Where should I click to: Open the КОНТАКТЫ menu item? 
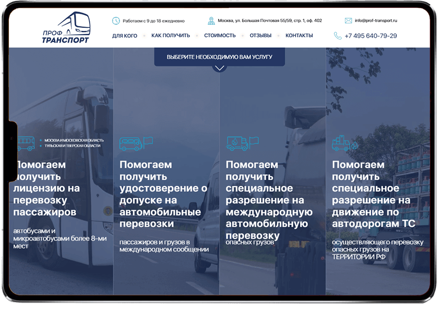click(x=299, y=35)
